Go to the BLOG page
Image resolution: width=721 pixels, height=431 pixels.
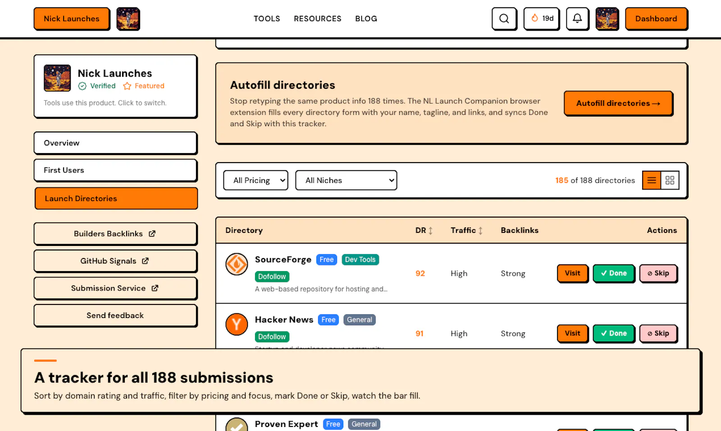click(x=366, y=18)
